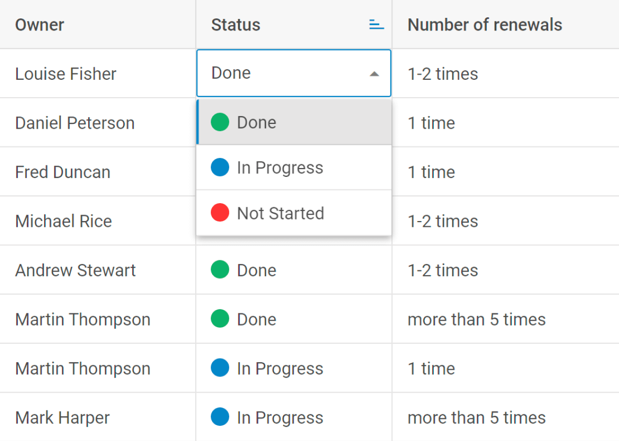
Task: Click green status dot in Andrew Stewart row
Action: pyautogui.click(x=220, y=269)
